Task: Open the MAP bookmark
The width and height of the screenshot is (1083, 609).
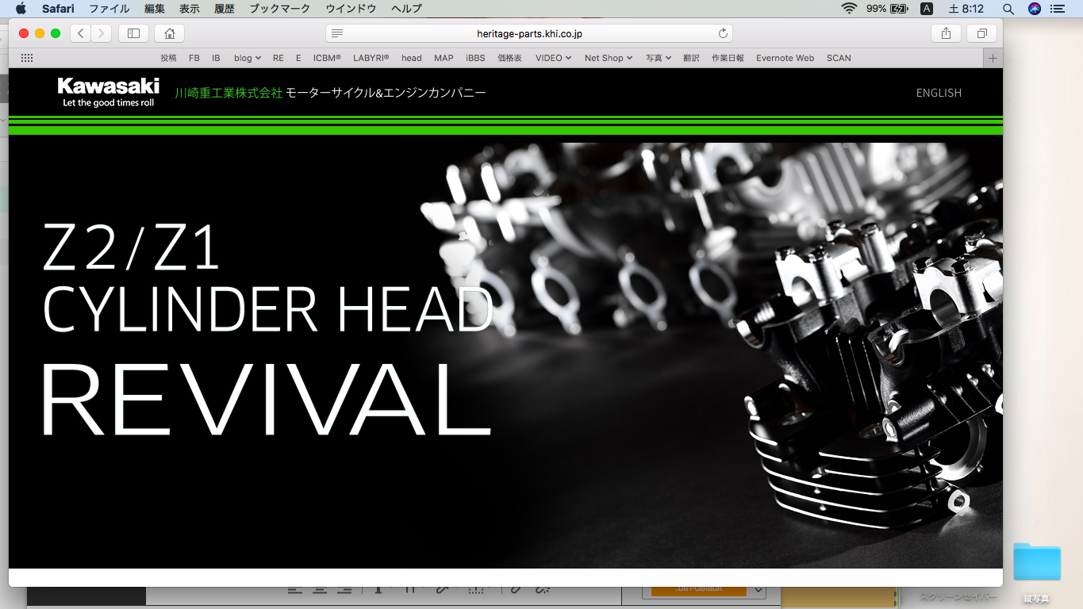Action: 444,58
